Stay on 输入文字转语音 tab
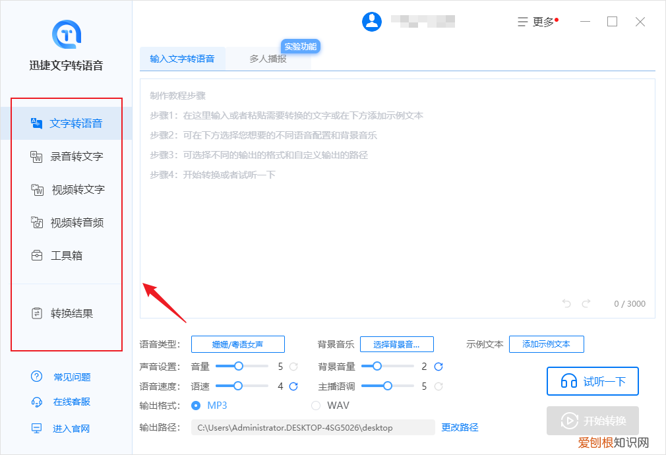Viewport: 666px width, 455px height. 183,58
